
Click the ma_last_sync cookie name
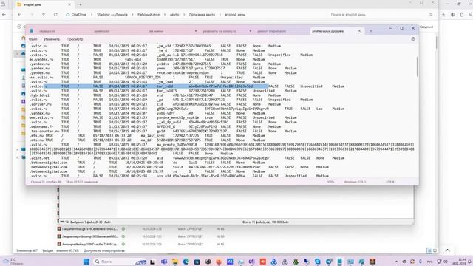point(153,136)
